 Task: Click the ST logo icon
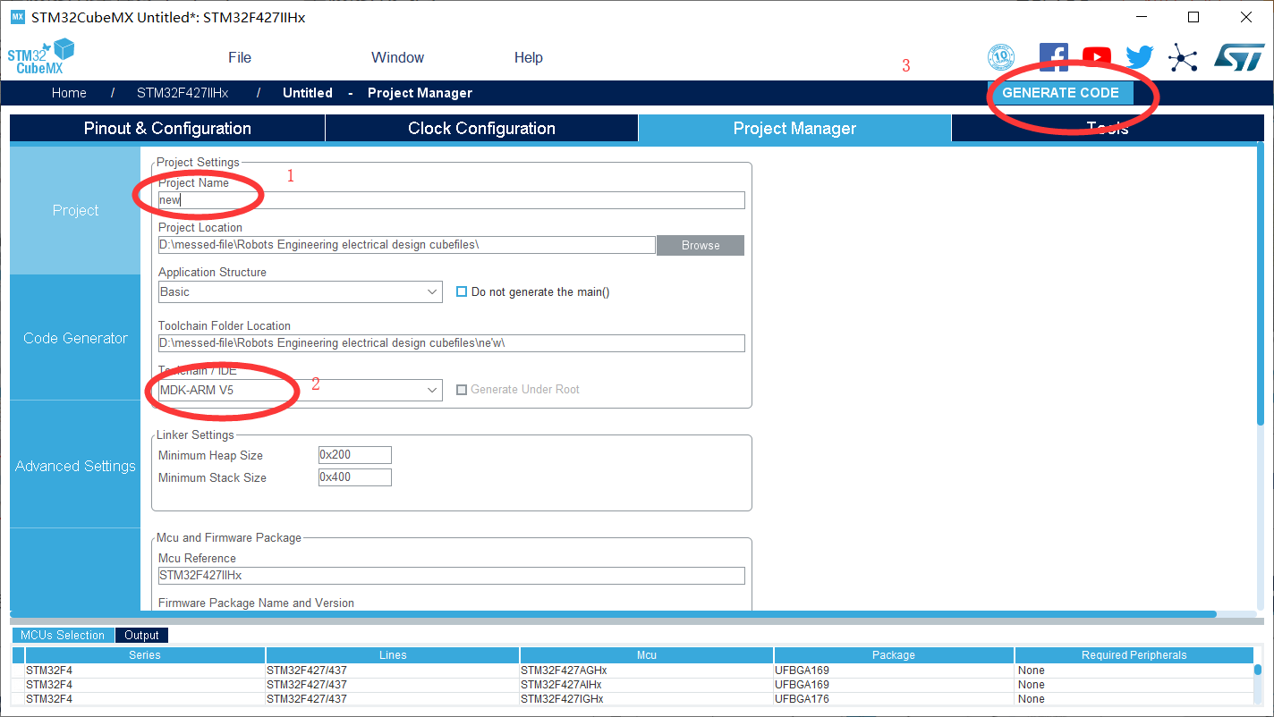[x=1239, y=58]
